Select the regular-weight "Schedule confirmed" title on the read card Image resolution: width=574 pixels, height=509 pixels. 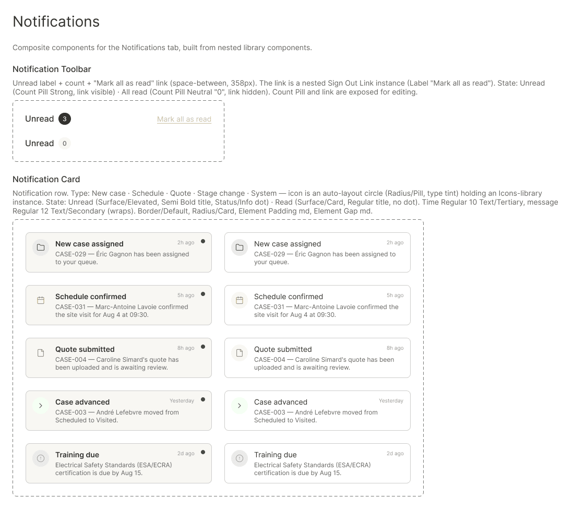coord(289,297)
